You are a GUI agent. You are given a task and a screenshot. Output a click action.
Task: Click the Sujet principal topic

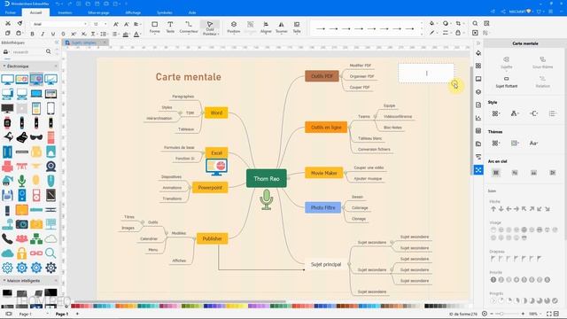326,264
